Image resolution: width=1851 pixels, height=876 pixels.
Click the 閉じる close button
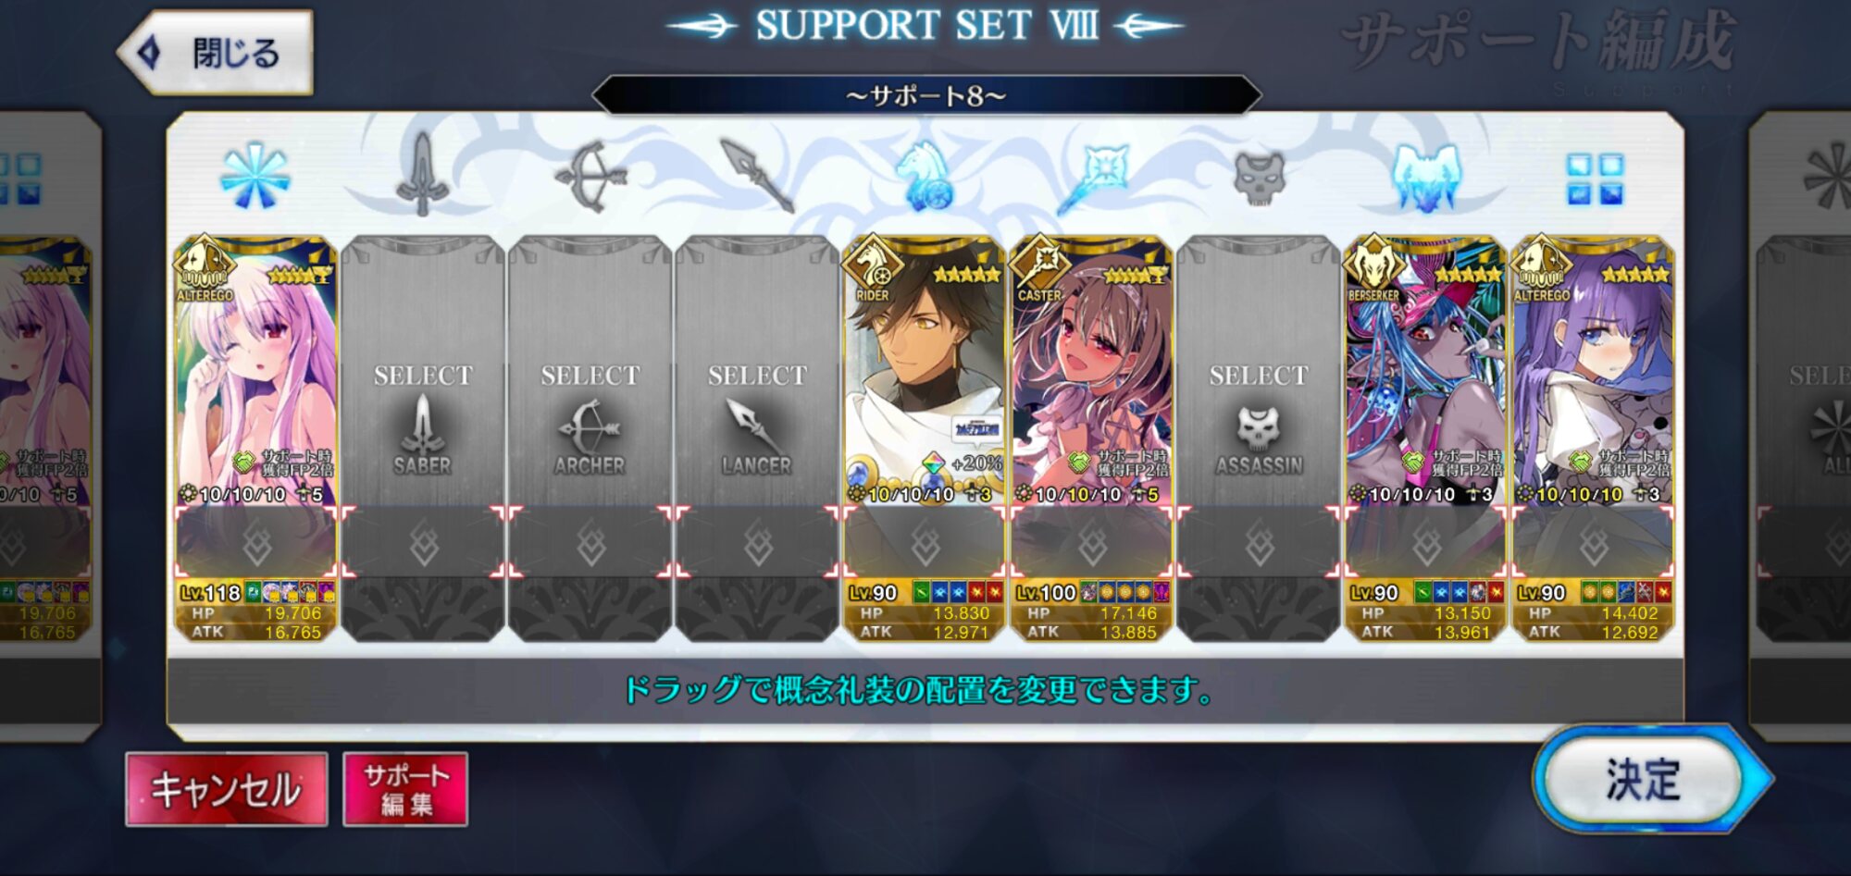point(215,53)
